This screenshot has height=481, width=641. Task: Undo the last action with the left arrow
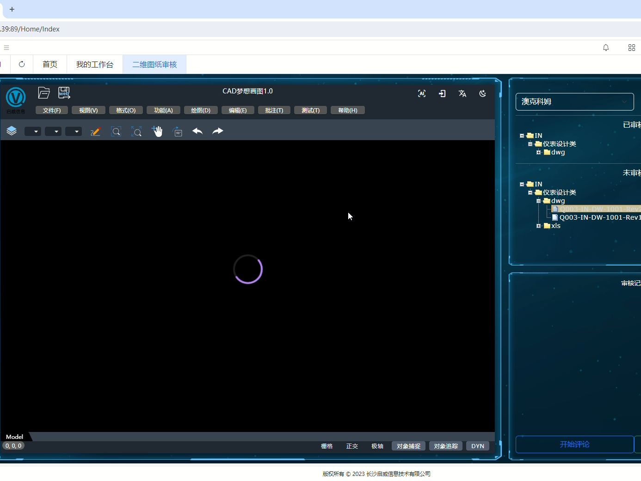click(x=197, y=131)
